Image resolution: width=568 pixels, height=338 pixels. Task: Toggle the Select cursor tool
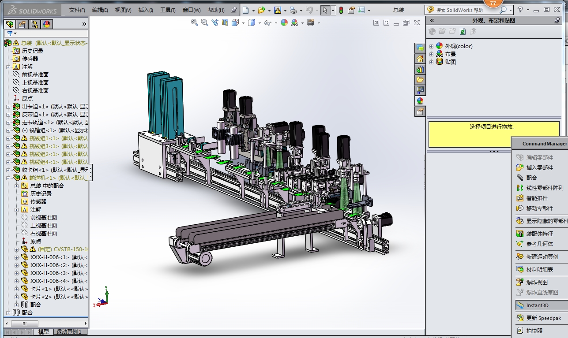coord(324,10)
